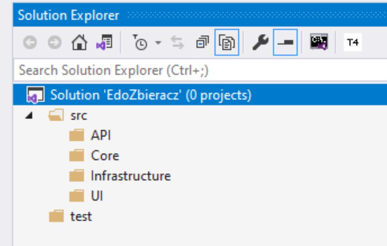Focus the Search Solution Explorer field
Image resolution: width=387 pixels, height=246 pixels.
point(200,70)
